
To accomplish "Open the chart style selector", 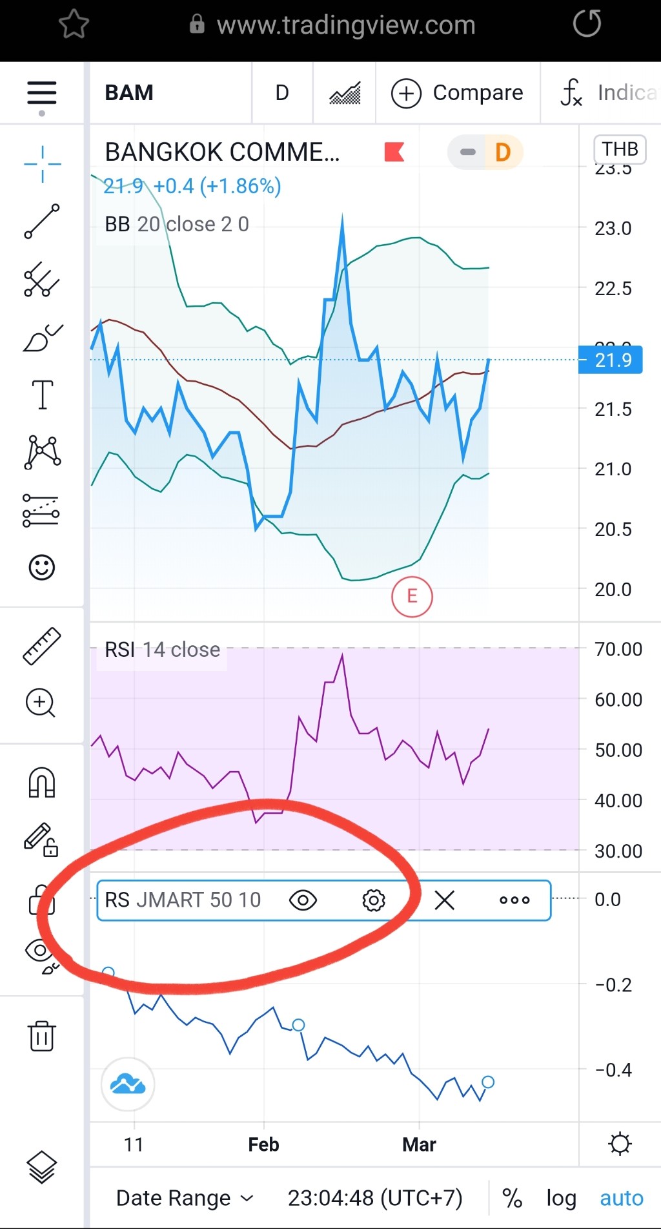I will (345, 93).
